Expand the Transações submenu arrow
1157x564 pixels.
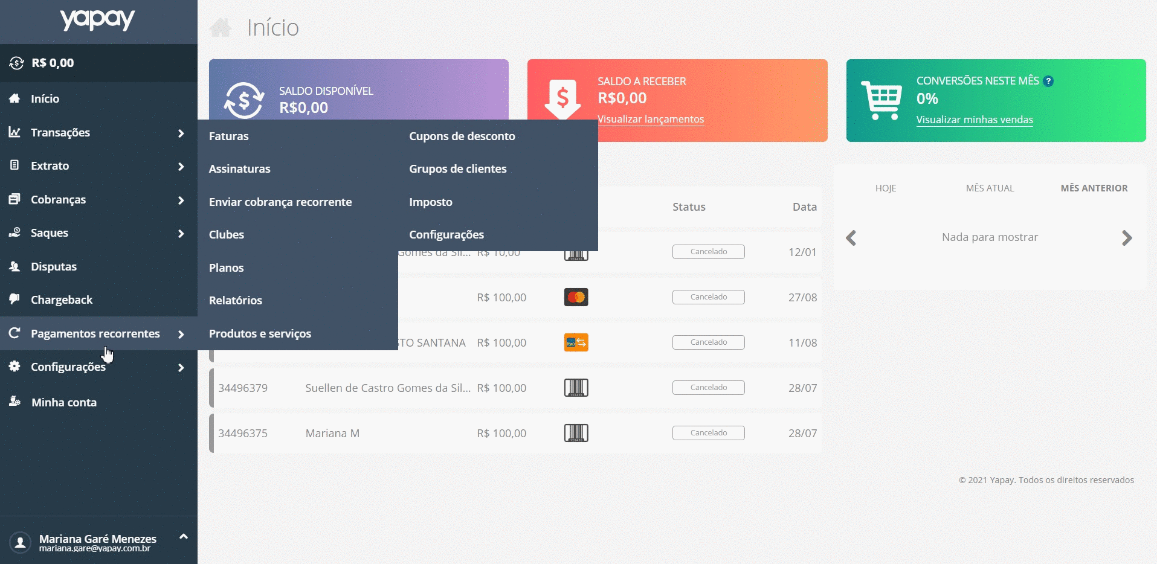click(181, 133)
